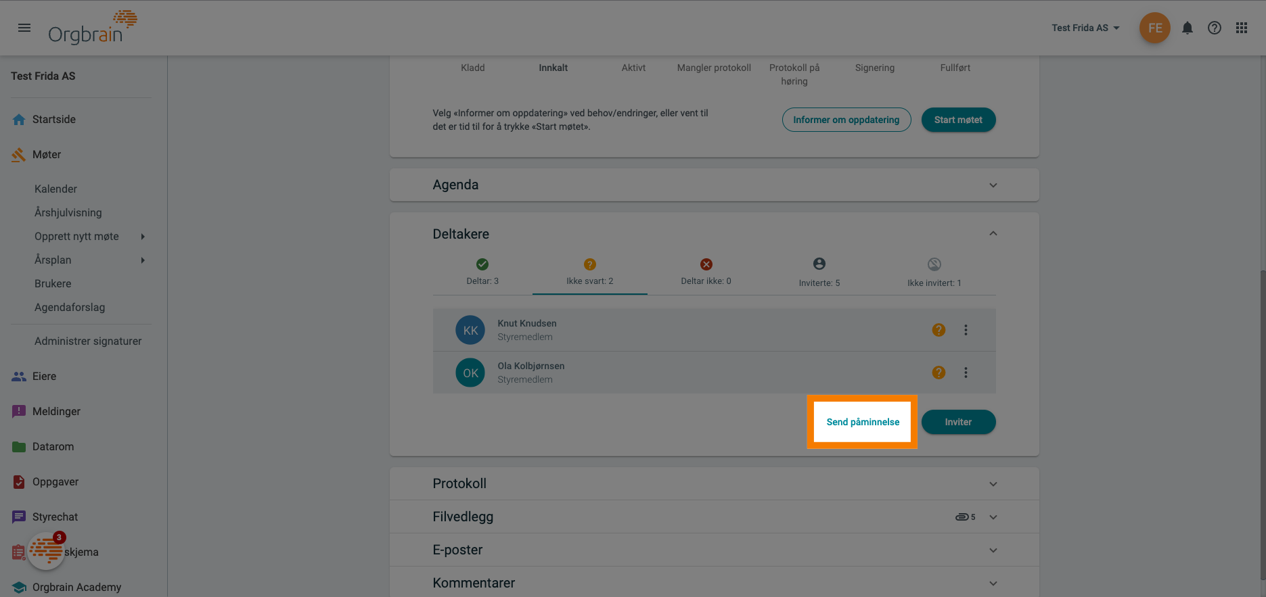Open the apps grid icon

pyautogui.click(x=1241, y=28)
